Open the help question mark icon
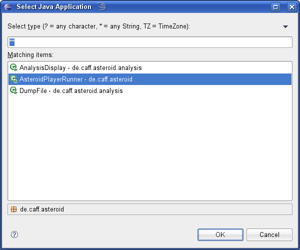Image resolution: width=300 pixels, height=250 pixels. 14,234
